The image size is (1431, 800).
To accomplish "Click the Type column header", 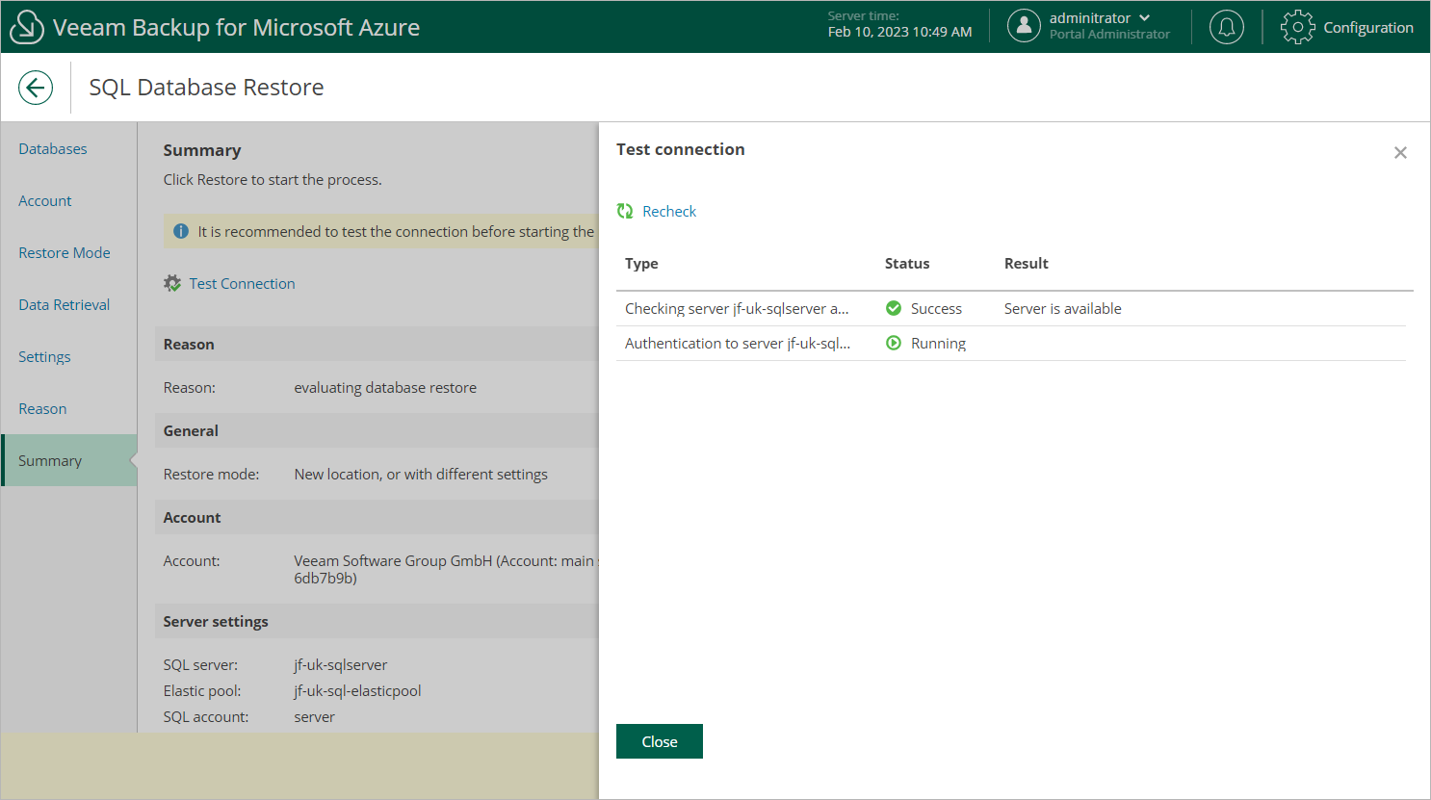I will [641, 263].
